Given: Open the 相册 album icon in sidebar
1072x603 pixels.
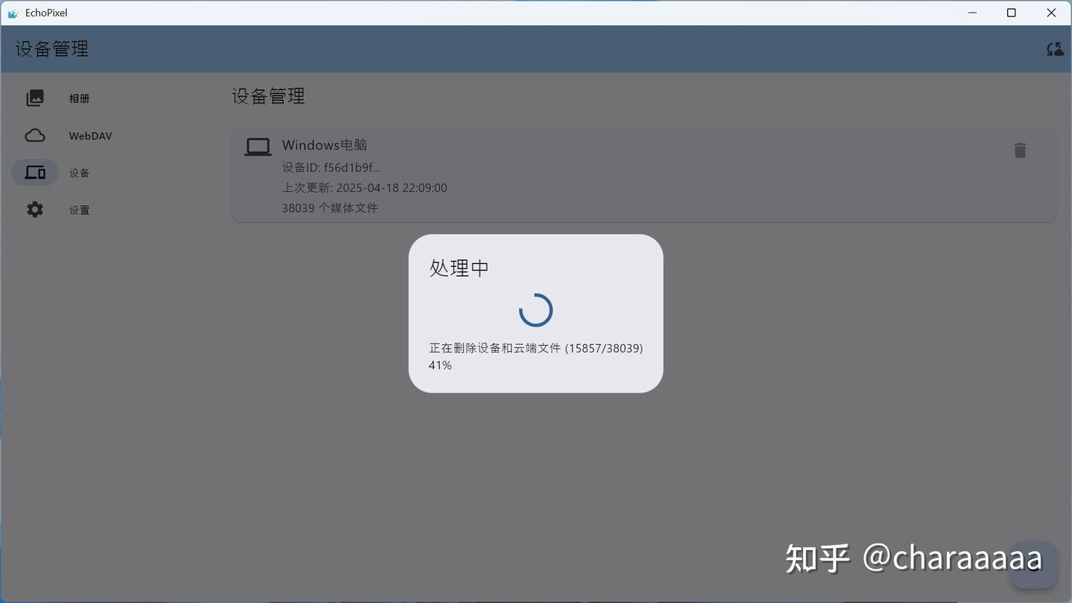Looking at the screenshot, I should (x=34, y=97).
